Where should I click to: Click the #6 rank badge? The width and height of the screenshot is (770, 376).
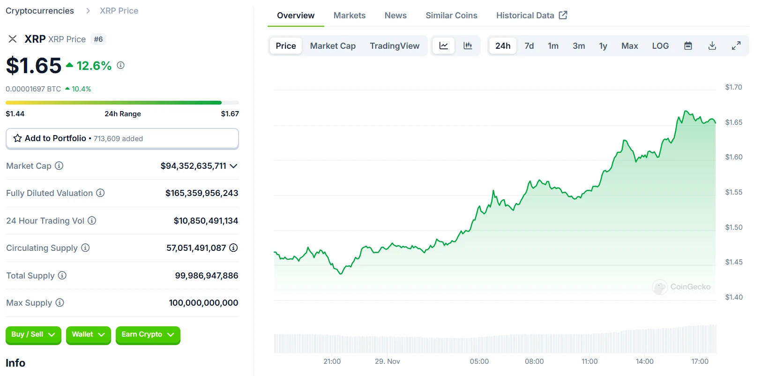tap(98, 39)
